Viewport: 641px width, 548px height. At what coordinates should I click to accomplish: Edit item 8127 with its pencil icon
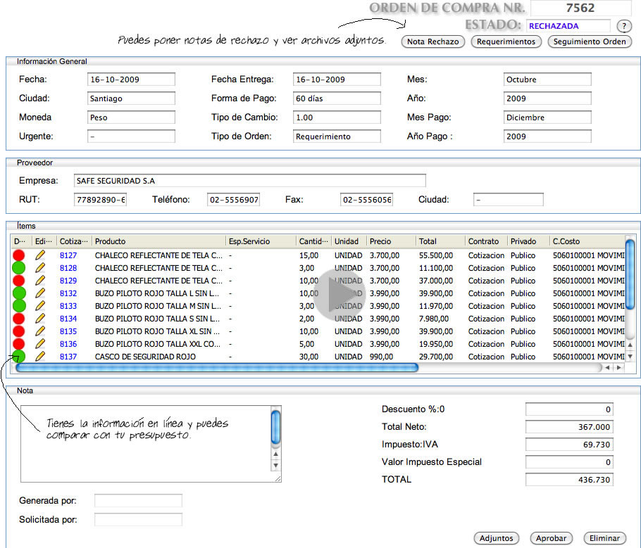click(40, 255)
